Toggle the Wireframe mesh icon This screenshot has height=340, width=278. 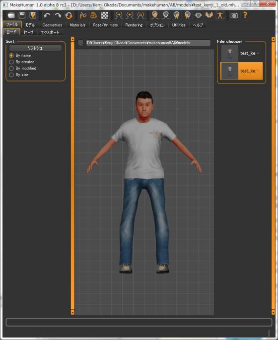point(94,15)
